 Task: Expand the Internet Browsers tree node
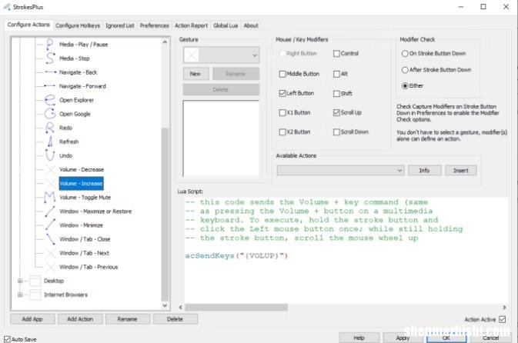[x=20, y=295]
